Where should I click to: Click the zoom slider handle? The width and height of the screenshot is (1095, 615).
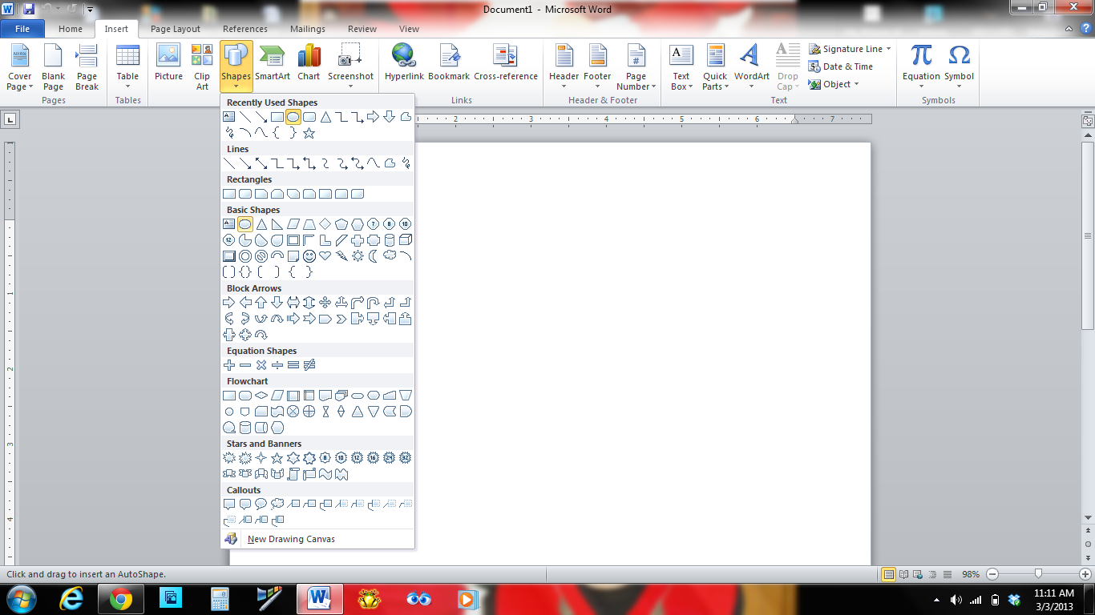1039,574
